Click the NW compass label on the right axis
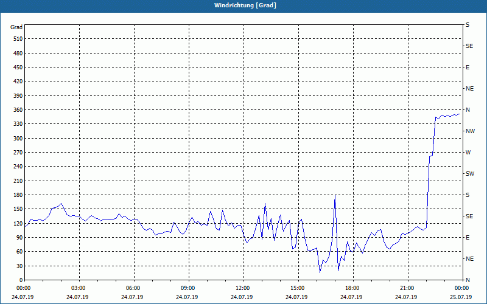This screenshot has height=304, width=487. [470, 131]
